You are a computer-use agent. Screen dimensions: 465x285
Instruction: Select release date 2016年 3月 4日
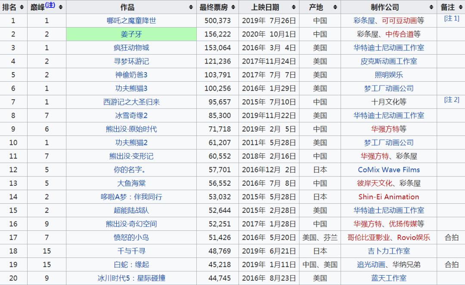269,48
